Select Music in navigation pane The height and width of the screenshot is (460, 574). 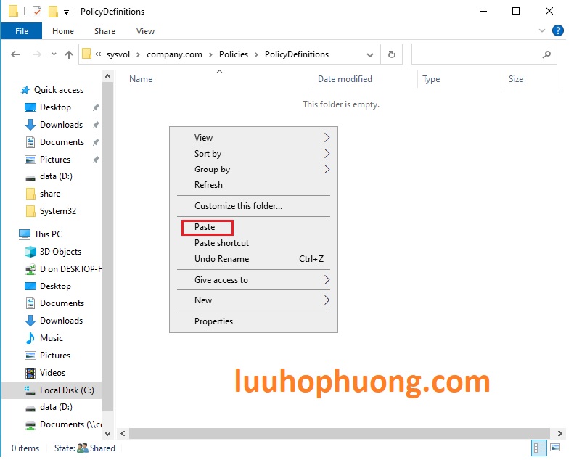[x=51, y=338]
